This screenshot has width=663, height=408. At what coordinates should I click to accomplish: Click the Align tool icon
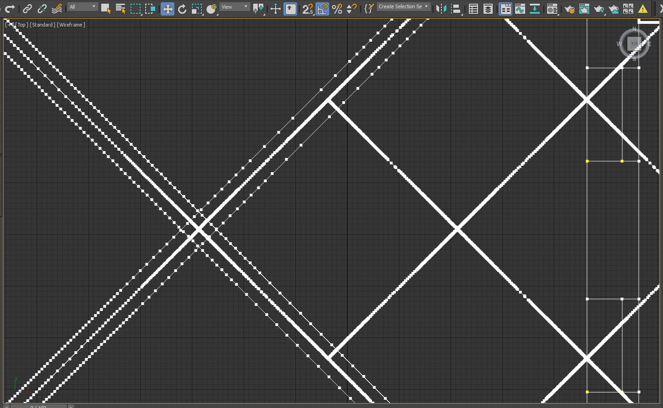coord(456,8)
